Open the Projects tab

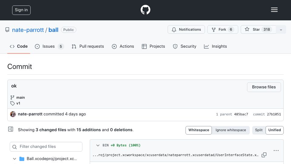(153, 46)
